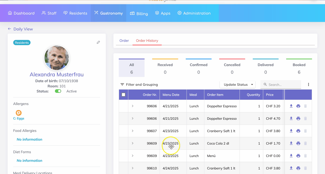The image size is (325, 174).
Task: Check the select-all checkbox in table header
Action: click(x=124, y=95)
